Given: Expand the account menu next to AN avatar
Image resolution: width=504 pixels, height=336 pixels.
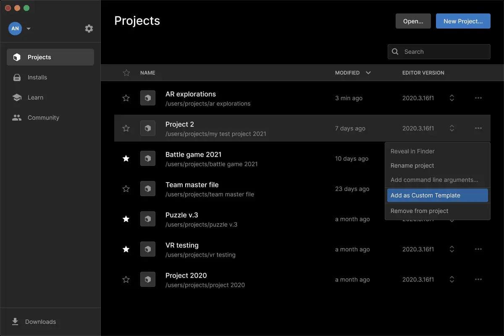Looking at the screenshot, I should pos(28,28).
